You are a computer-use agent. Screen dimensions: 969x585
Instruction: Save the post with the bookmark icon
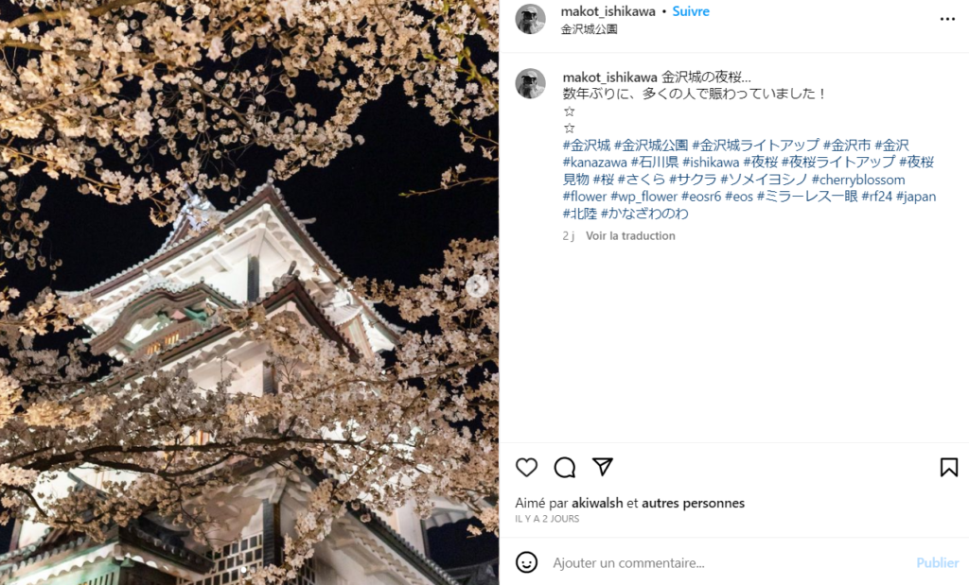pyautogui.click(x=948, y=467)
